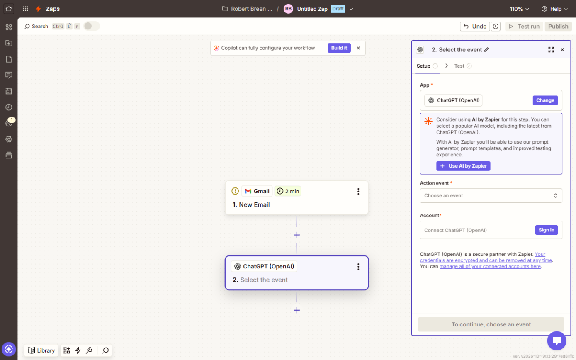Screen dimensions: 576x360
Task: Expand the step panel to fullscreen
Action: tap(551, 50)
